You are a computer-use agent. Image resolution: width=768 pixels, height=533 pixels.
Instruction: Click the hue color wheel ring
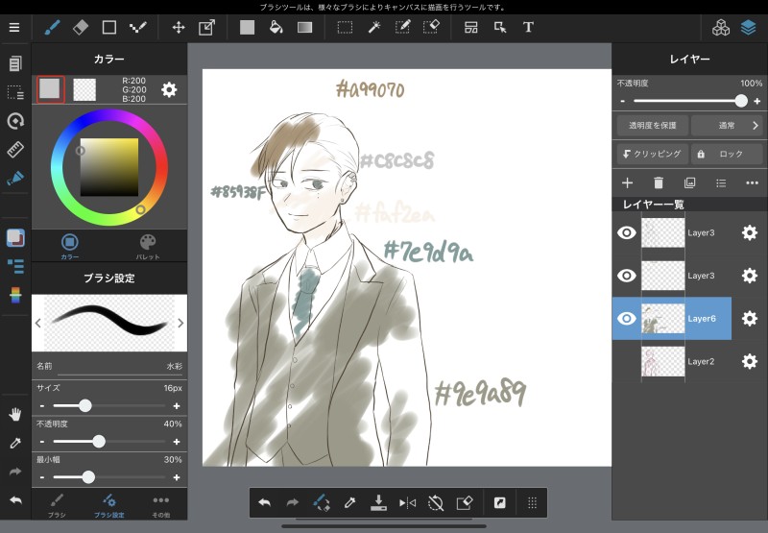pyautogui.click(x=109, y=167)
